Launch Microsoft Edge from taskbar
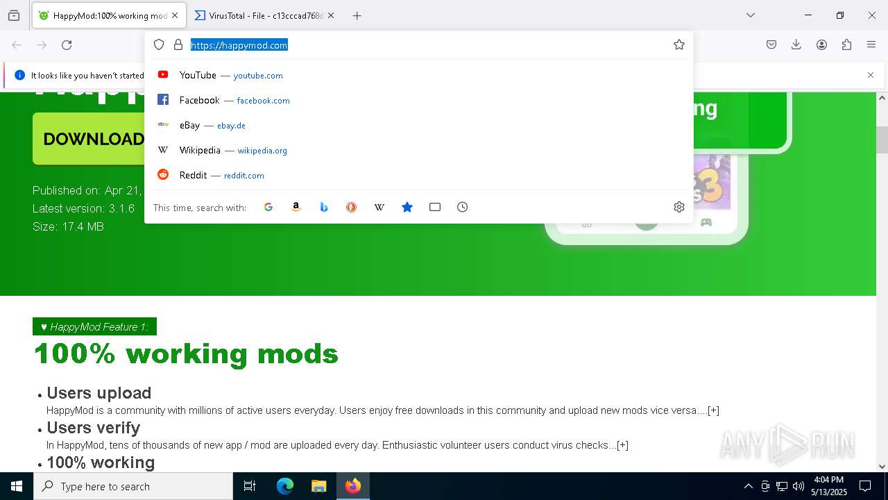Viewport: 888px width, 500px height. (x=285, y=486)
